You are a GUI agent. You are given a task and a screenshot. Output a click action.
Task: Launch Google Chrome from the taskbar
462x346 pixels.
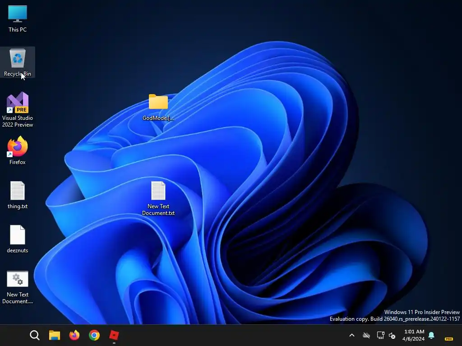94,335
